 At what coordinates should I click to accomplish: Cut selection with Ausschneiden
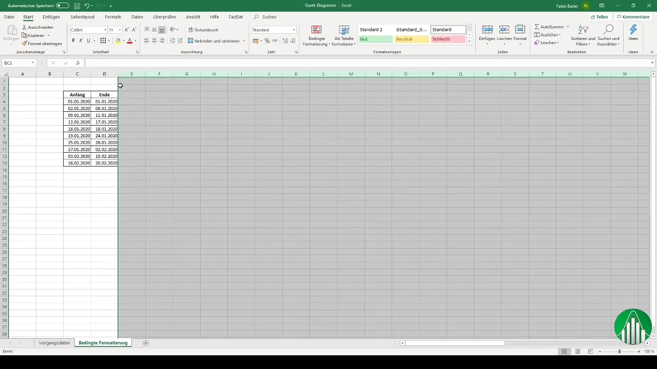[37, 27]
